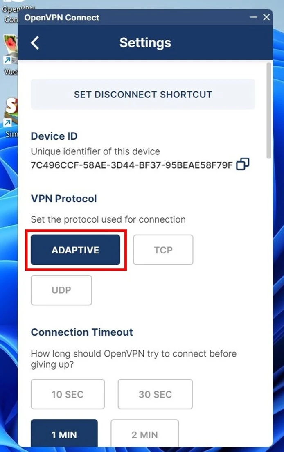Click the Settings page title
The image size is (284, 452).
[x=145, y=43]
